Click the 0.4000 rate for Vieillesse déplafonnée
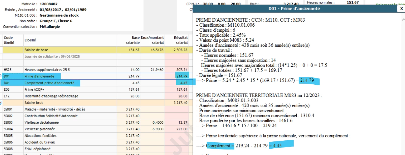Image resolution: width=405 pixels, height=155 pixels. pyautogui.click(x=158, y=123)
